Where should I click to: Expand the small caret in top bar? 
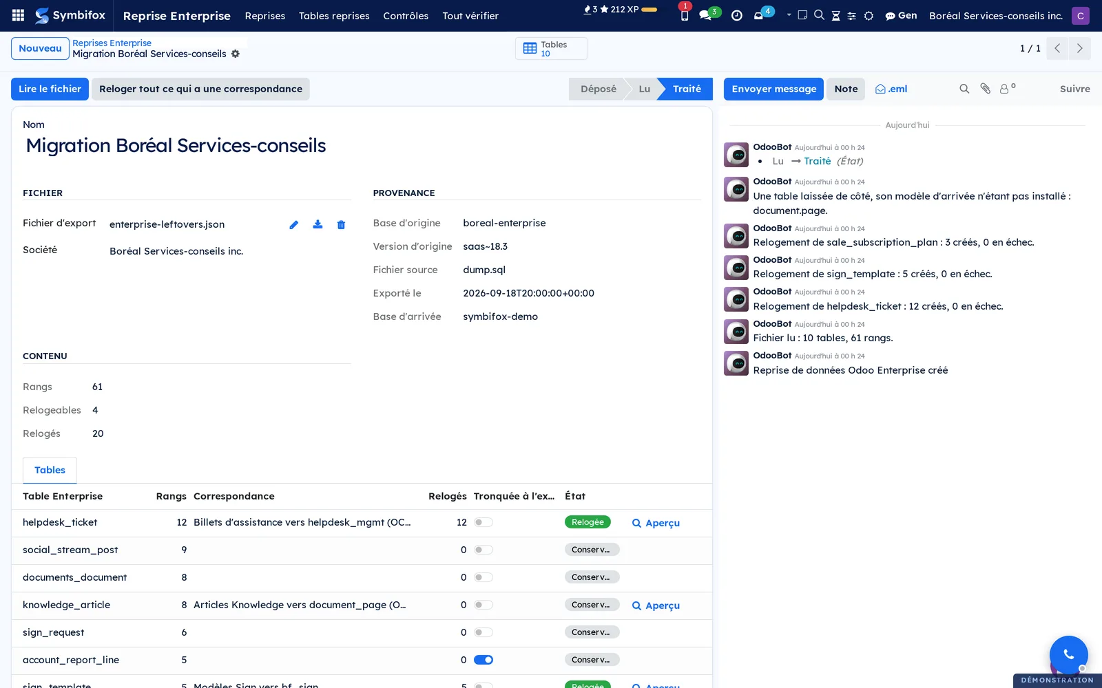pyautogui.click(x=789, y=14)
